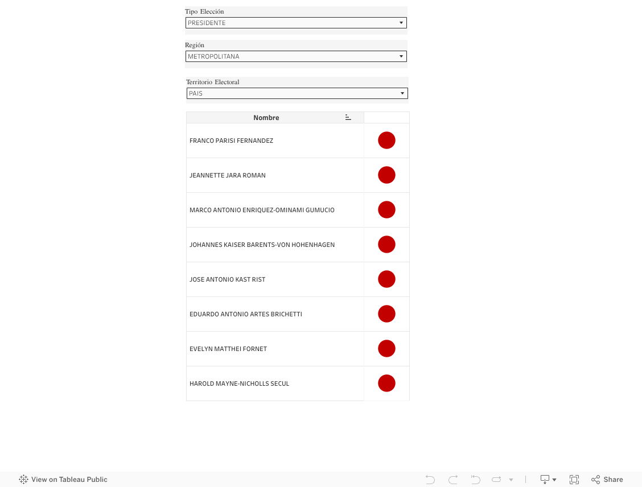This screenshot has height=487, width=642.
Task: Click the Refresh data icon
Action: coord(496,480)
